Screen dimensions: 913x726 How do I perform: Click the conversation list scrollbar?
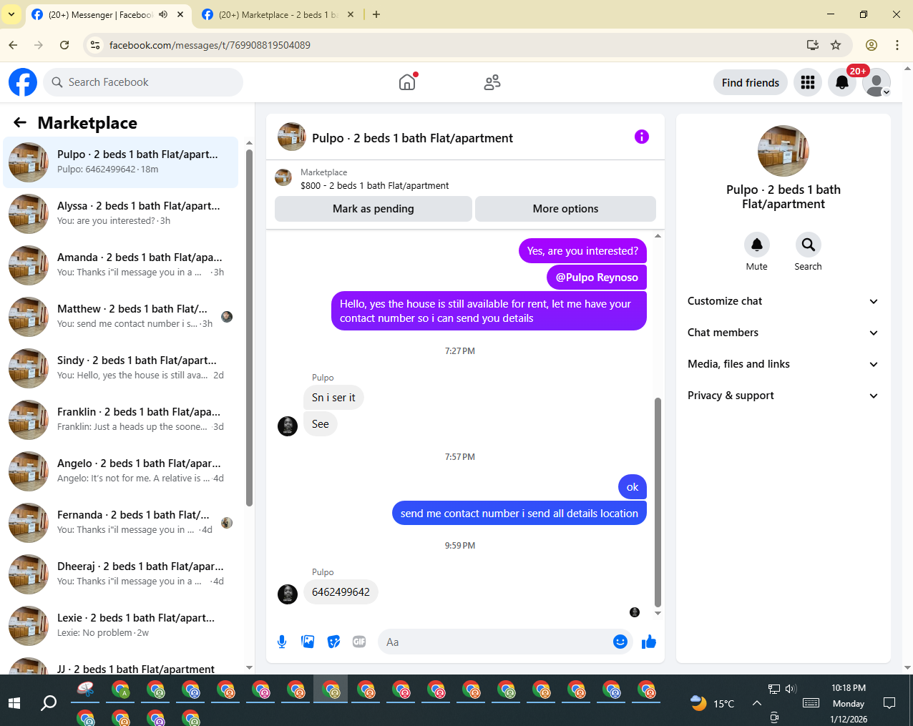(x=249, y=328)
